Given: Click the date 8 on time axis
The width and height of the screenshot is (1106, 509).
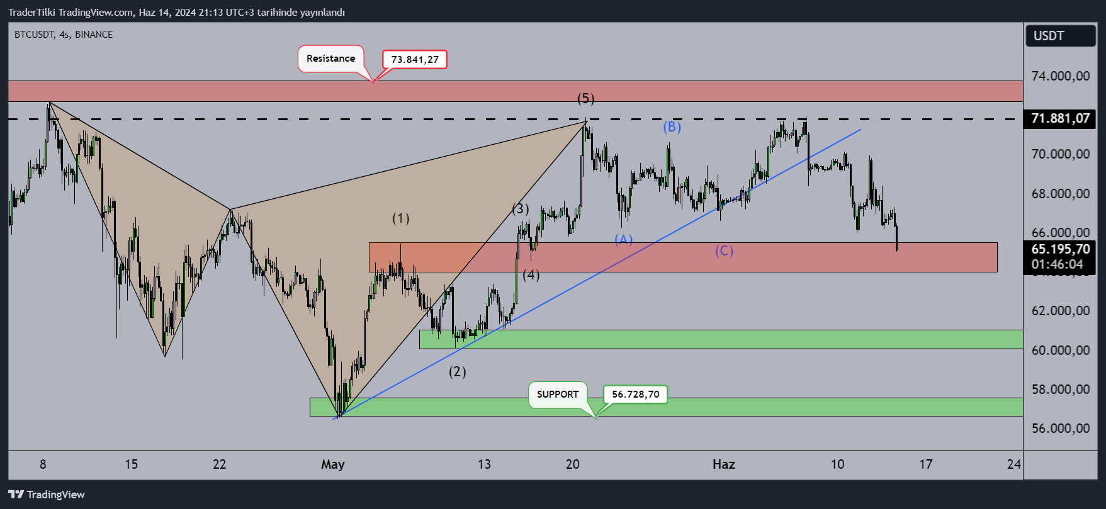Looking at the screenshot, I should point(43,464).
